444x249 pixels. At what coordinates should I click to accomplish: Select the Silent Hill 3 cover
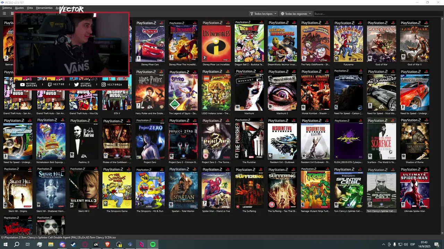coord(84,188)
